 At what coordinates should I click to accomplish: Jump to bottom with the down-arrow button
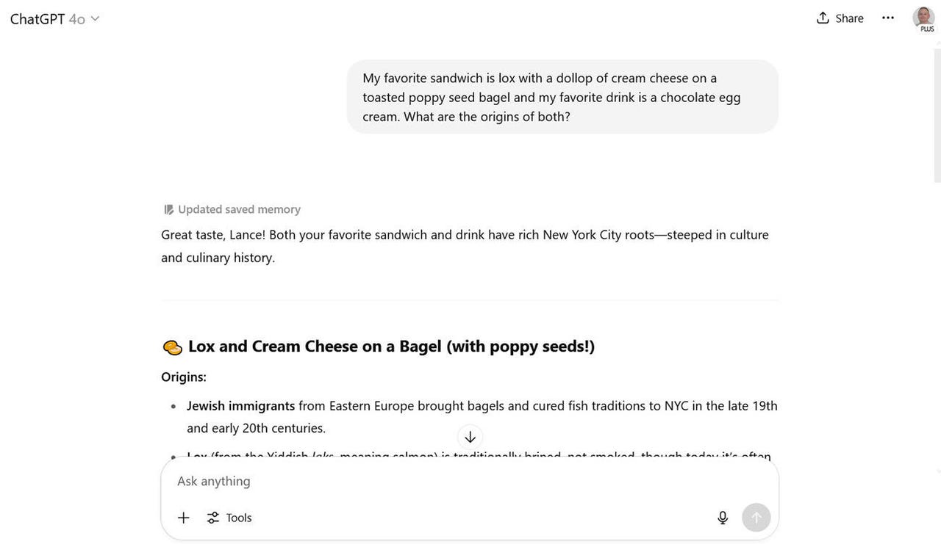470,437
